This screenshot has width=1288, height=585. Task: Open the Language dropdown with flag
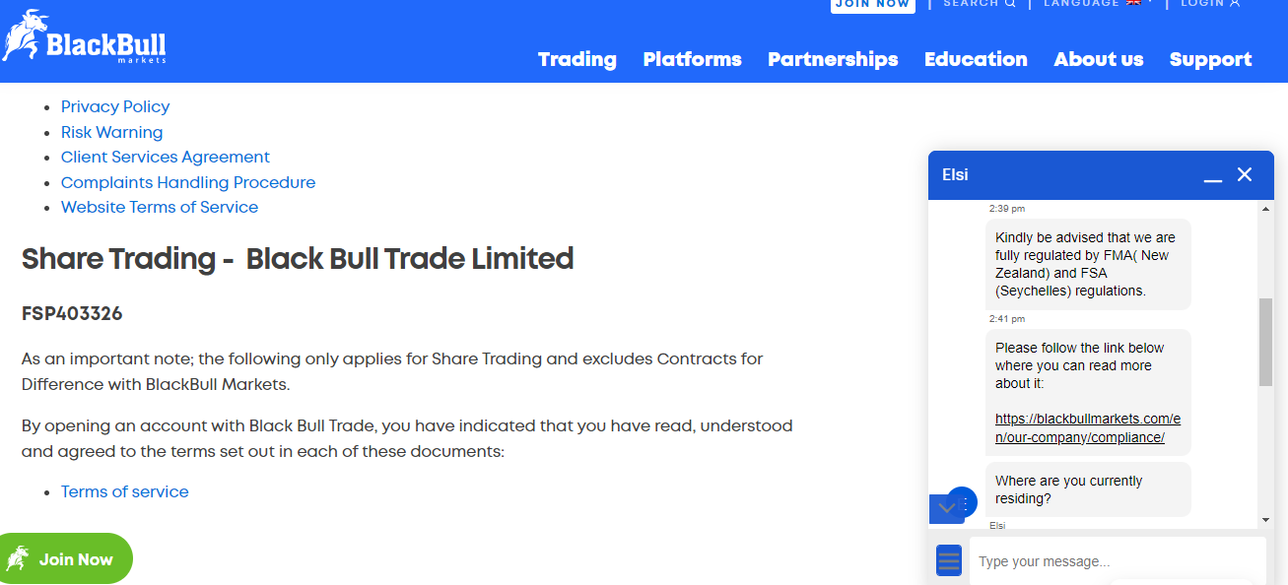[1098, 4]
